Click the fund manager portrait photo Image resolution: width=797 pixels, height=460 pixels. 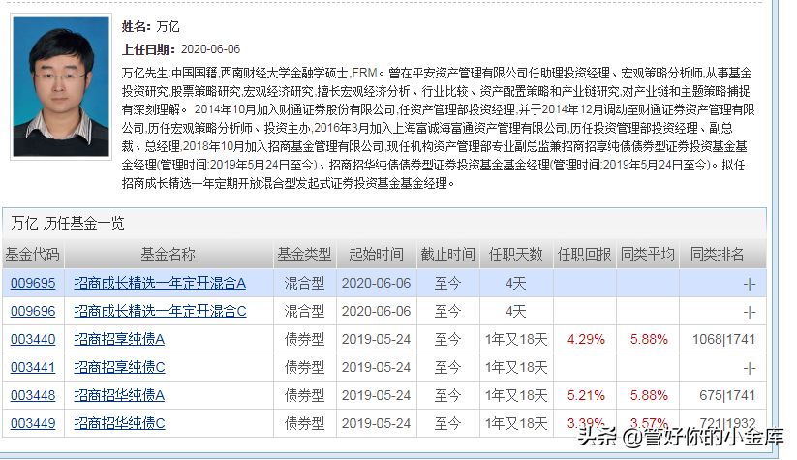tap(61, 86)
